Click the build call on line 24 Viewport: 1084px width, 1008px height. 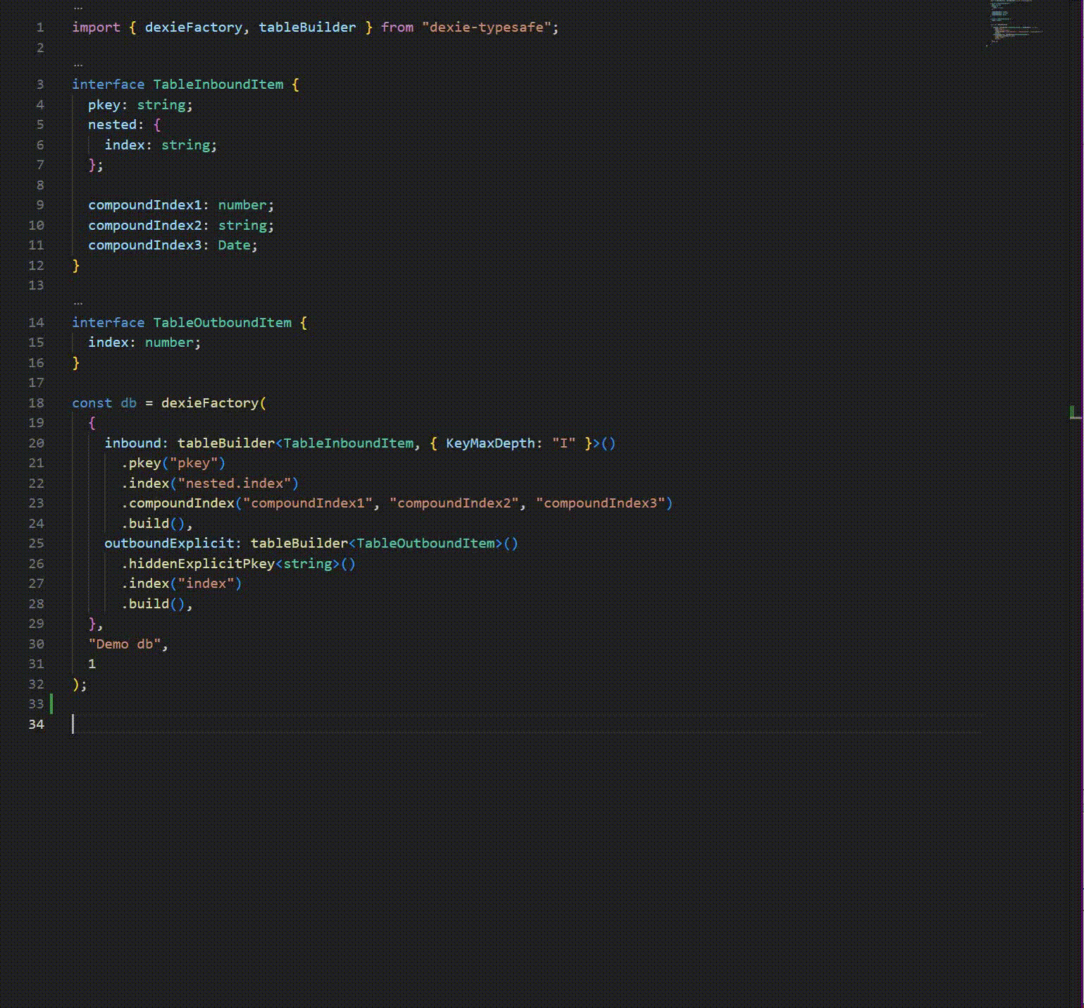[149, 524]
